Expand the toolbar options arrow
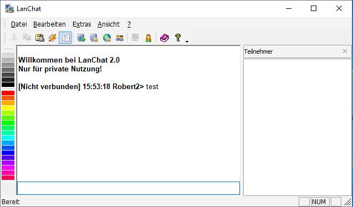Viewport: 353px width, 207px height. click(187, 42)
